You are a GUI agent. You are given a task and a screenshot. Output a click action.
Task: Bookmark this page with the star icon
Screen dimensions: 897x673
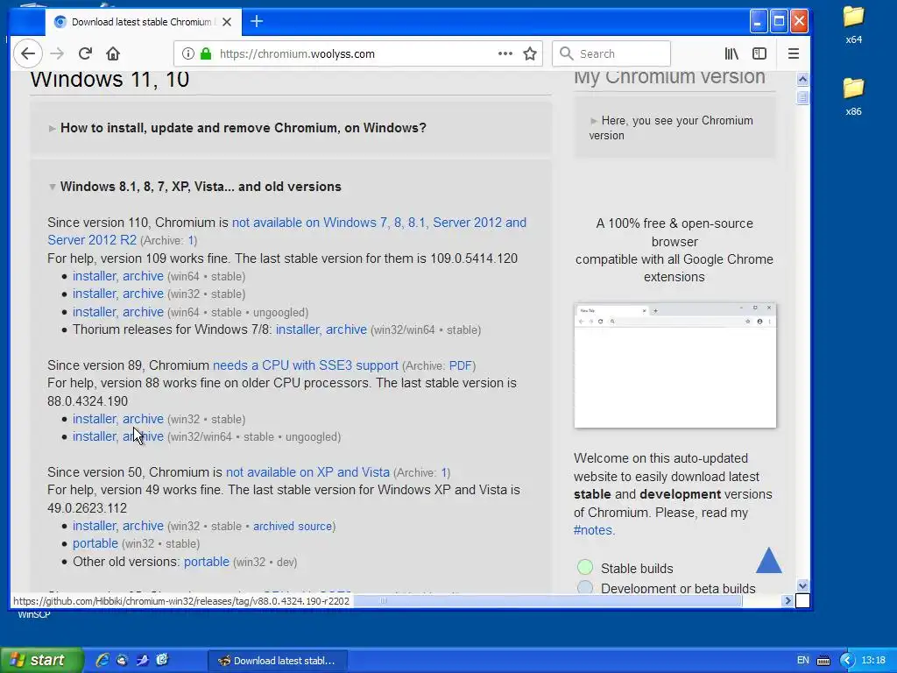[x=530, y=53]
